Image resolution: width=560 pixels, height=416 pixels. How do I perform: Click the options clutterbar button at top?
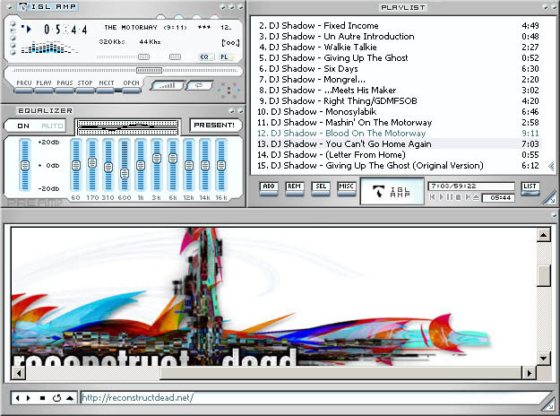coord(13,24)
